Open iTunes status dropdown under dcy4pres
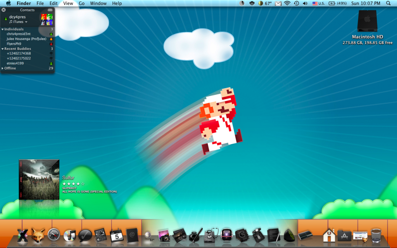Viewport: 397px width, 248px height. pyautogui.click(x=18, y=22)
